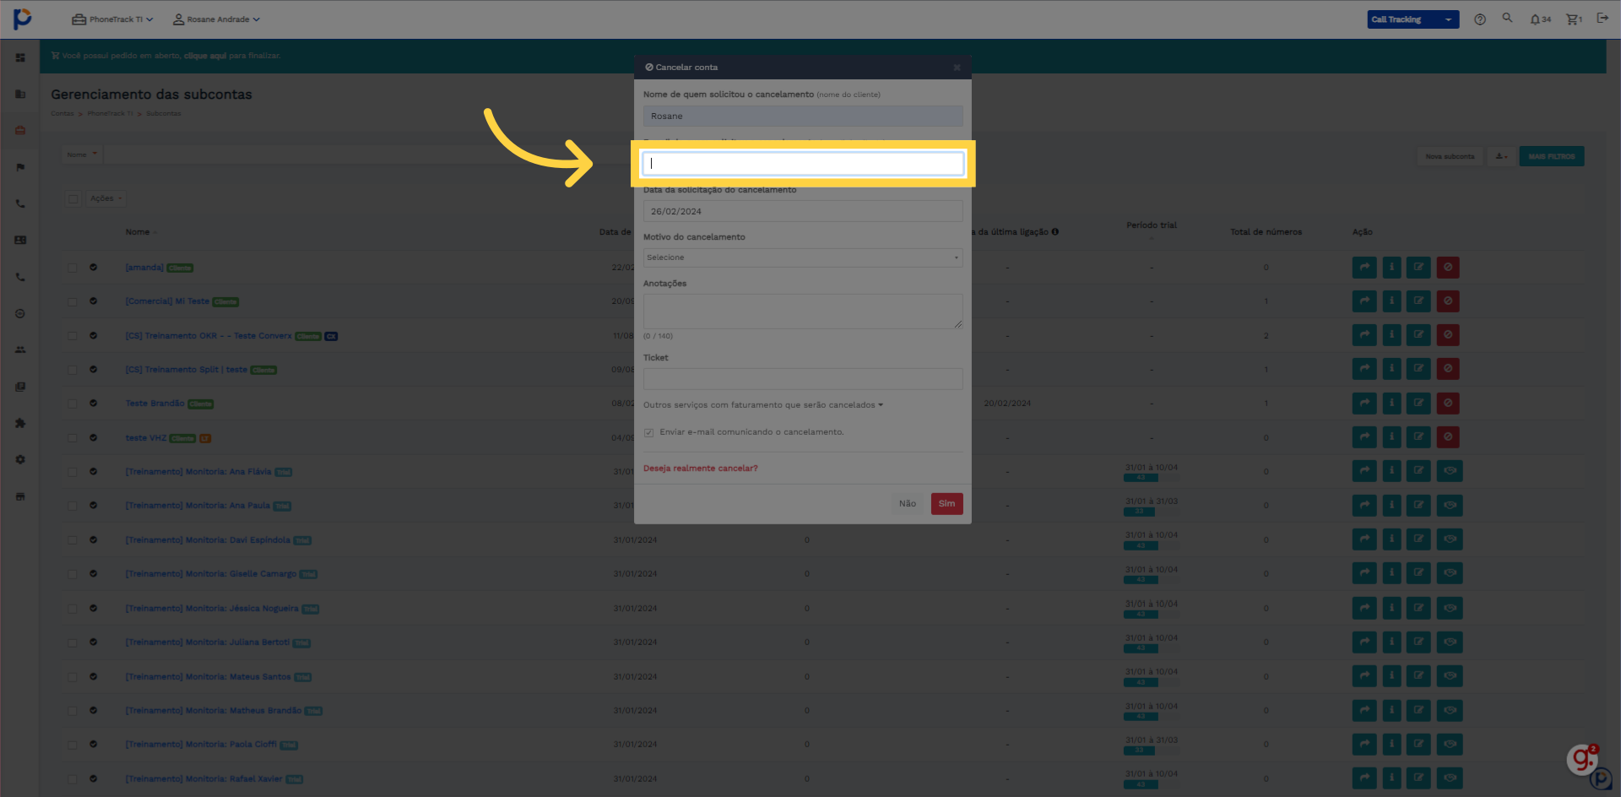Sort table by the Nome column header
The image size is (1621, 797).
(x=138, y=232)
